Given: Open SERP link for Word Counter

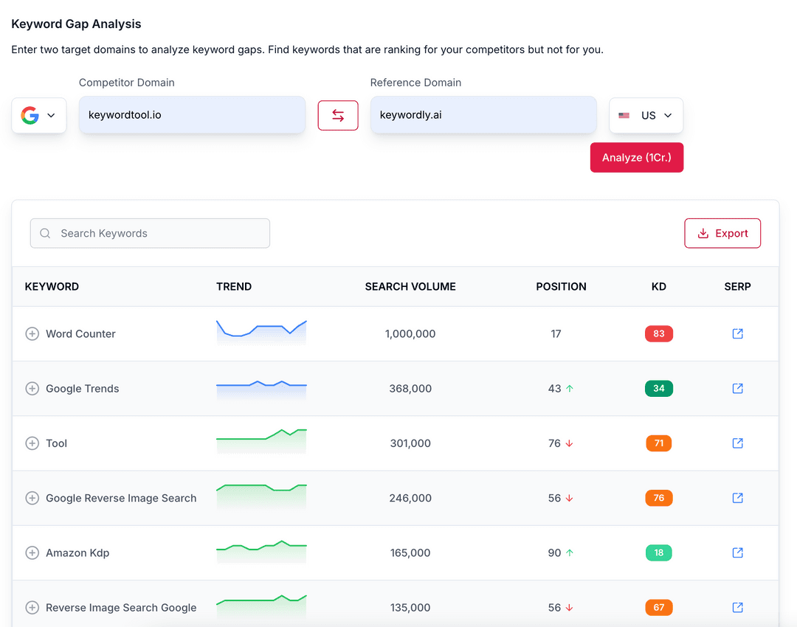Looking at the screenshot, I should coord(737,334).
